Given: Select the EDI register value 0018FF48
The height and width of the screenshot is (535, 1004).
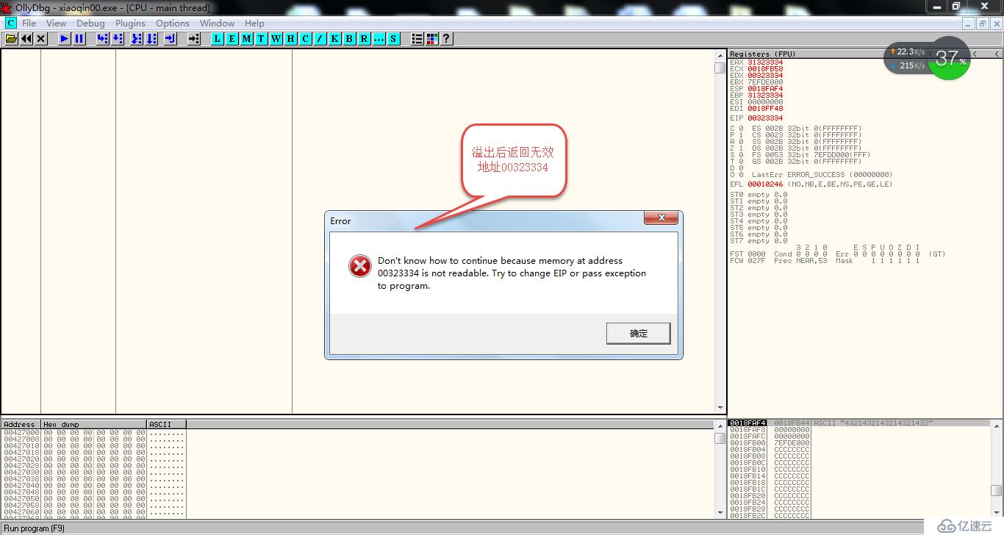Looking at the screenshot, I should coord(765,109).
